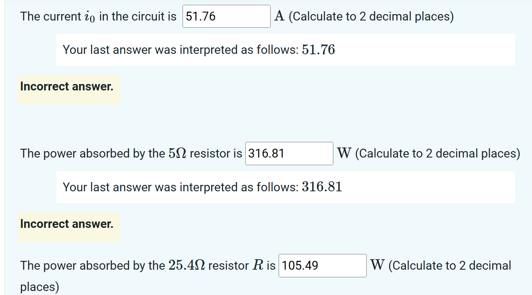Click the 5Ω resistor power answer box
The height and width of the screenshot is (295, 532).
coord(289,154)
